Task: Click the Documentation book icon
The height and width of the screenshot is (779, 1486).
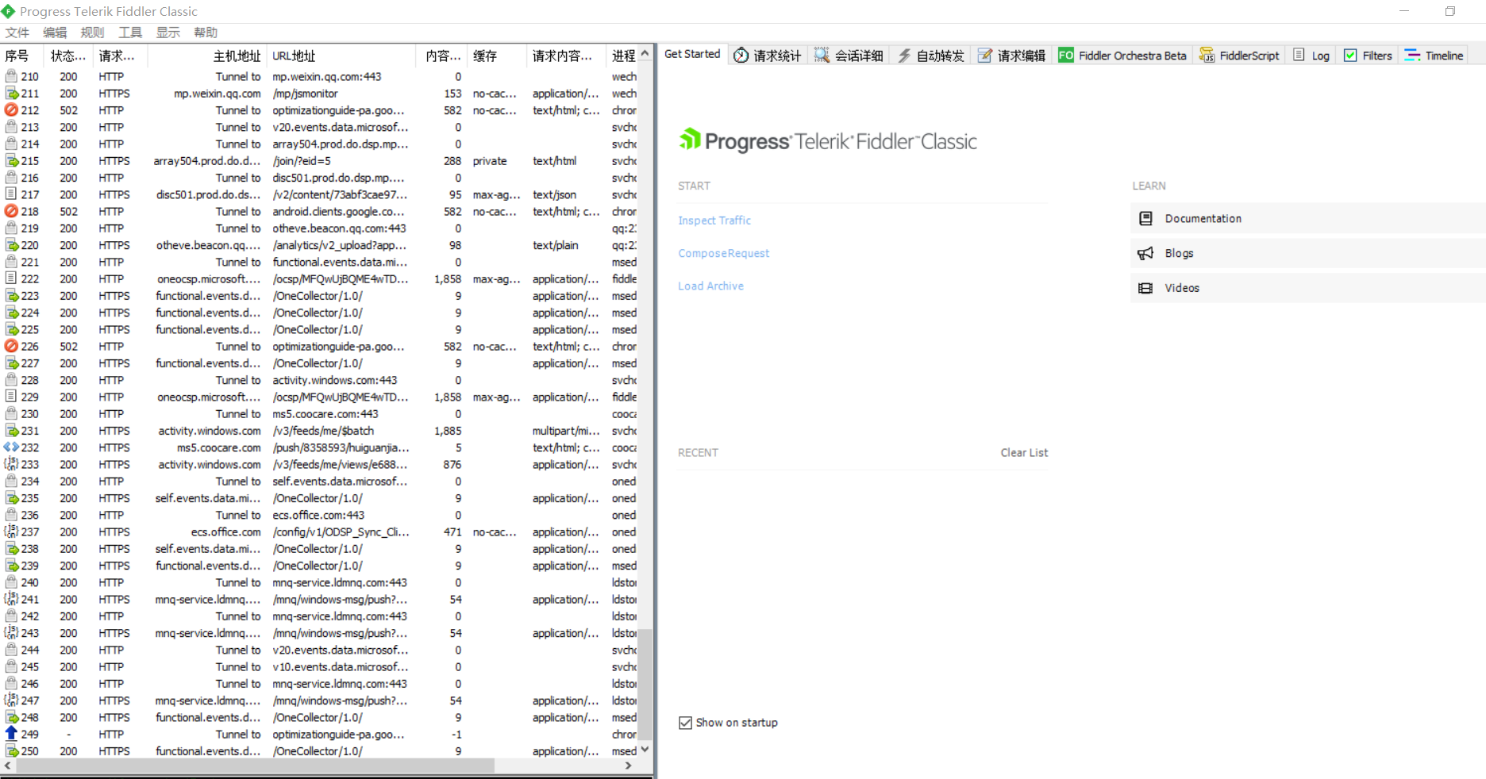Action: pos(1145,219)
